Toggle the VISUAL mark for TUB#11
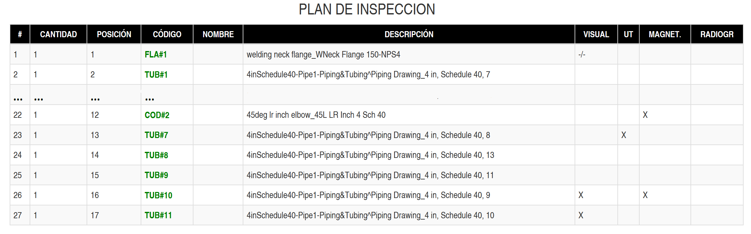751x234 pixels. tap(581, 215)
